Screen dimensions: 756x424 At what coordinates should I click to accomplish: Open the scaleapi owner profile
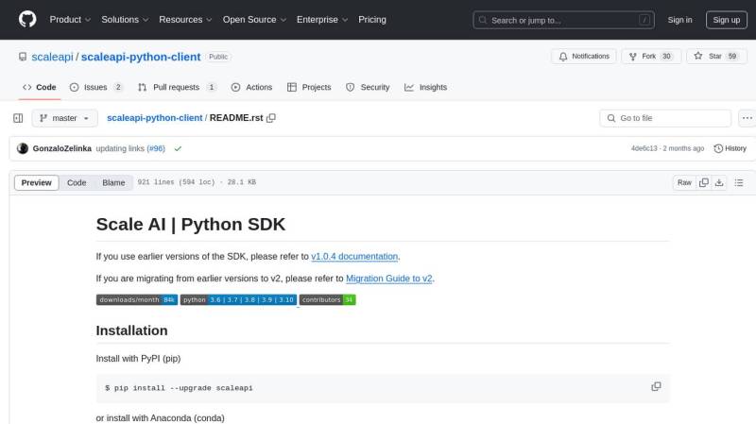click(52, 57)
